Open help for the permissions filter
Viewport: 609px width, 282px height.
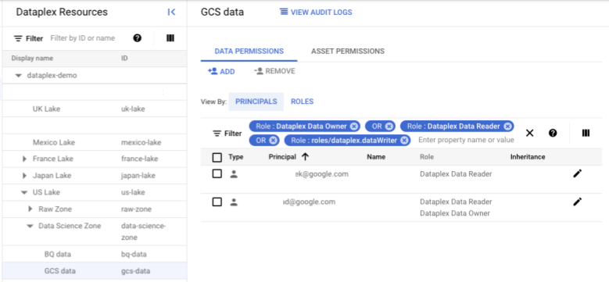click(553, 133)
